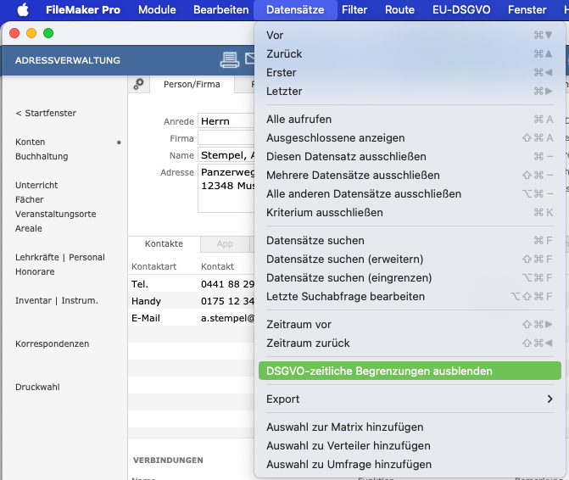Choose Auswahl zur Matrix hinzufügen
The height and width of the screenshot is (480, 569).
[x=410, y=427]
